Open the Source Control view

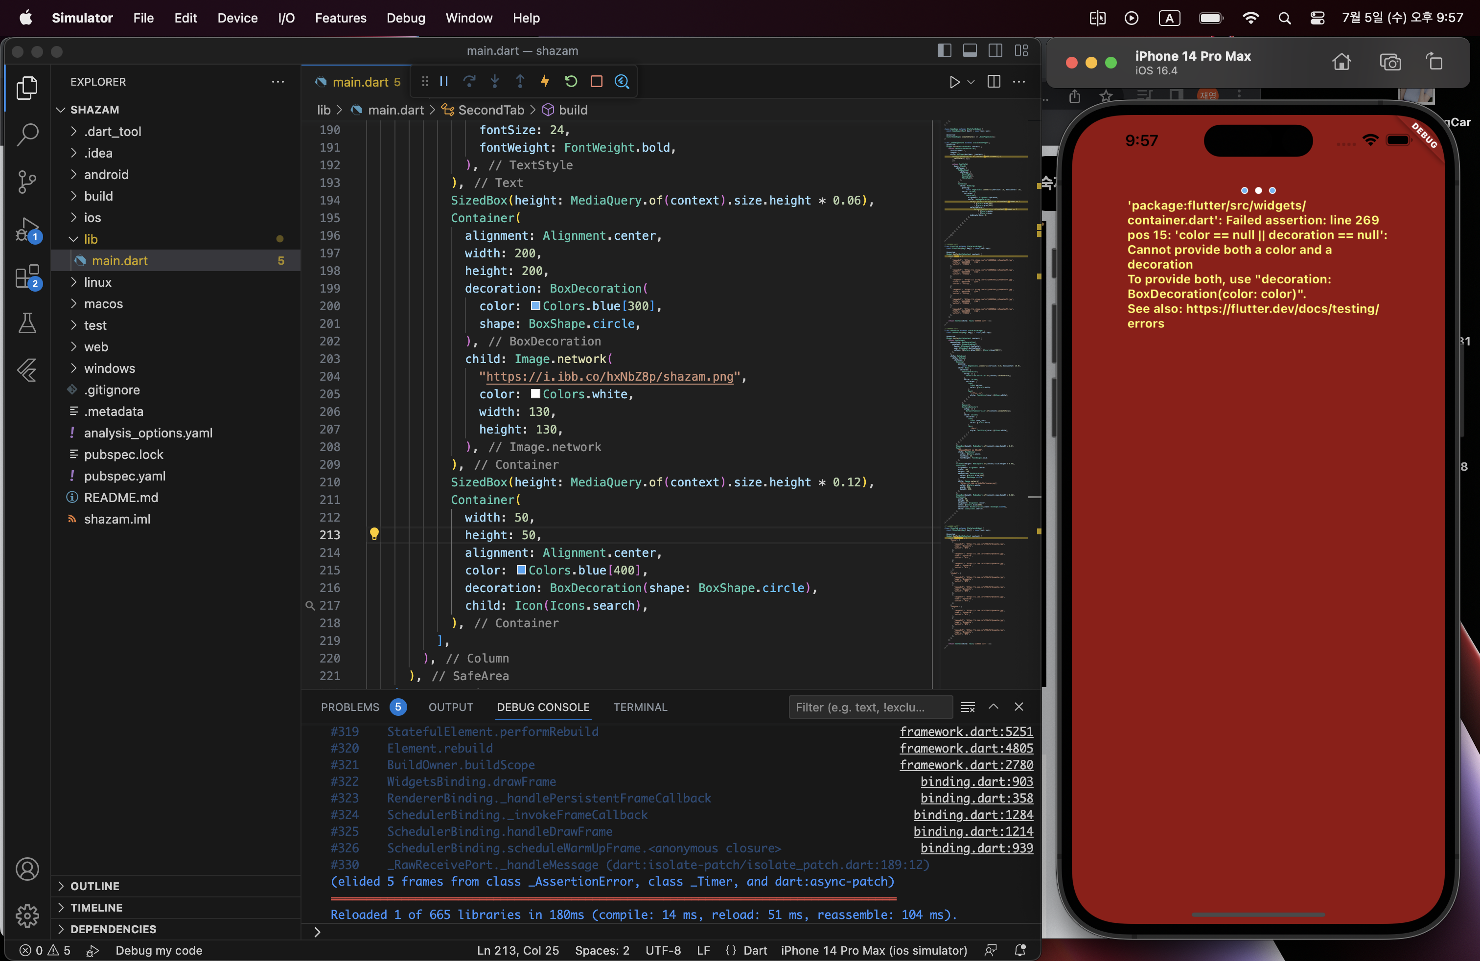pos(27,182)
